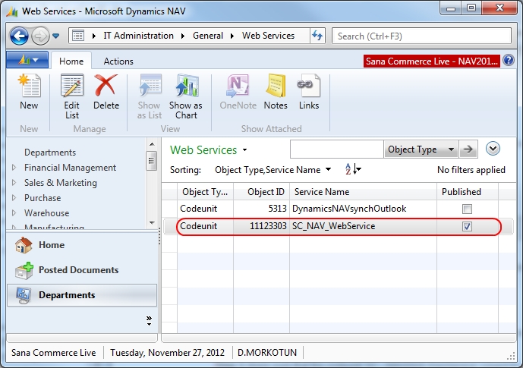Click Sana Commerce Live in status bar
523x368 pixels.
pos(53,352)
